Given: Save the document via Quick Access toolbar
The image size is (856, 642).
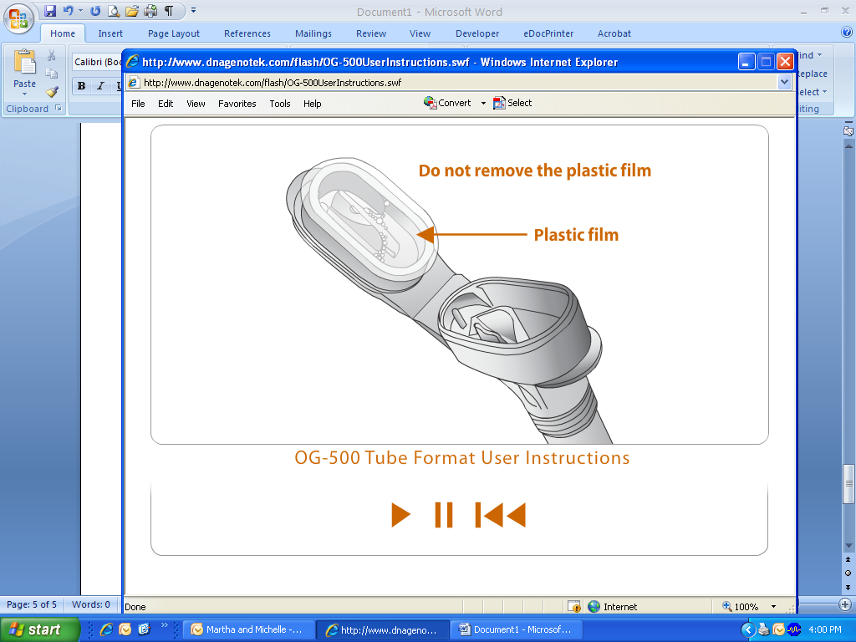Looking at the screenshot, I should [50, 10].
